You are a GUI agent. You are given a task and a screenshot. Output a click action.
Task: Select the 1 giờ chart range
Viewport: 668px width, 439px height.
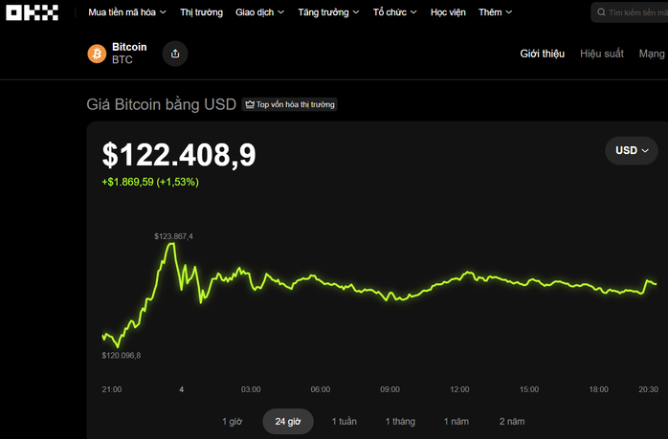coord(233,421)
